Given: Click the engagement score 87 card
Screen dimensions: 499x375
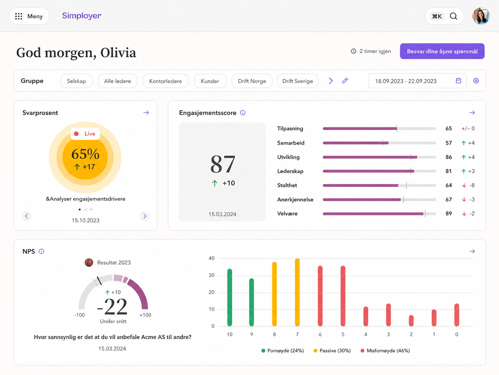Looking at the screenshot, I should (x=222, y=172).
